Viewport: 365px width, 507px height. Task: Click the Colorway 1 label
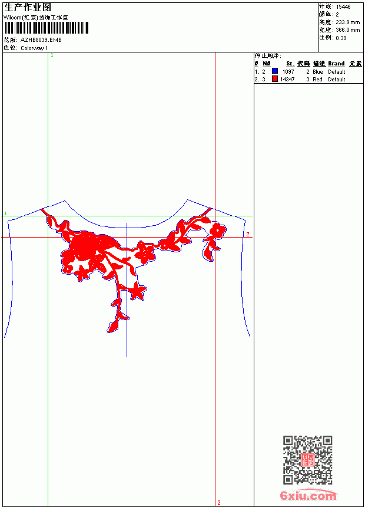point(34,48)
